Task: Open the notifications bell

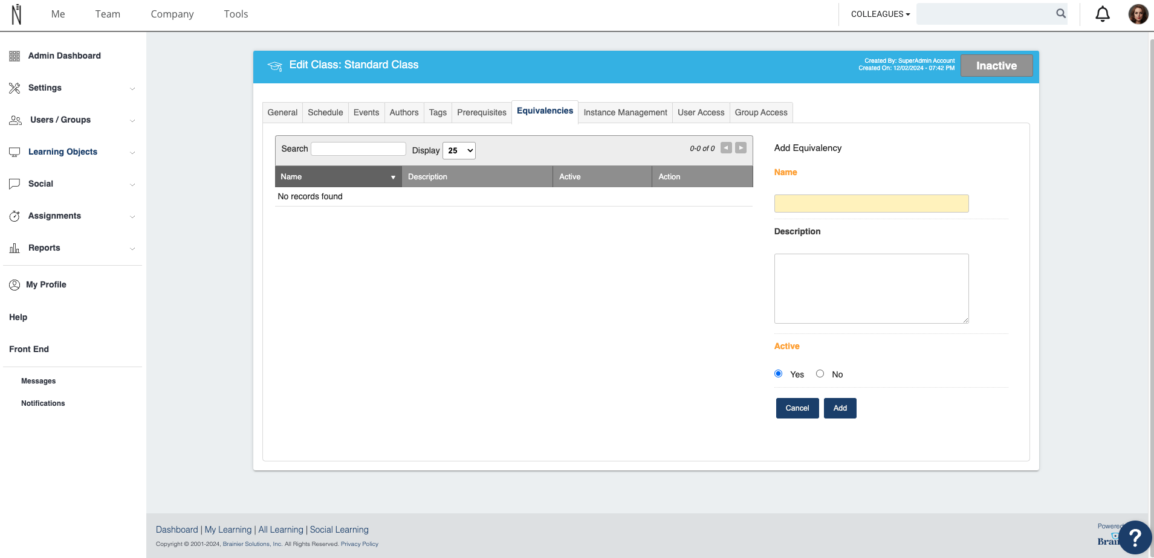Action: pos(1103,14)
